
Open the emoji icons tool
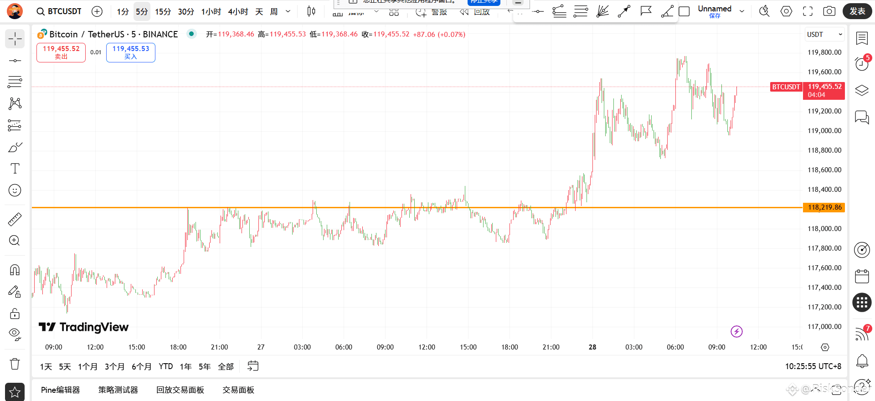click(15, 190)
